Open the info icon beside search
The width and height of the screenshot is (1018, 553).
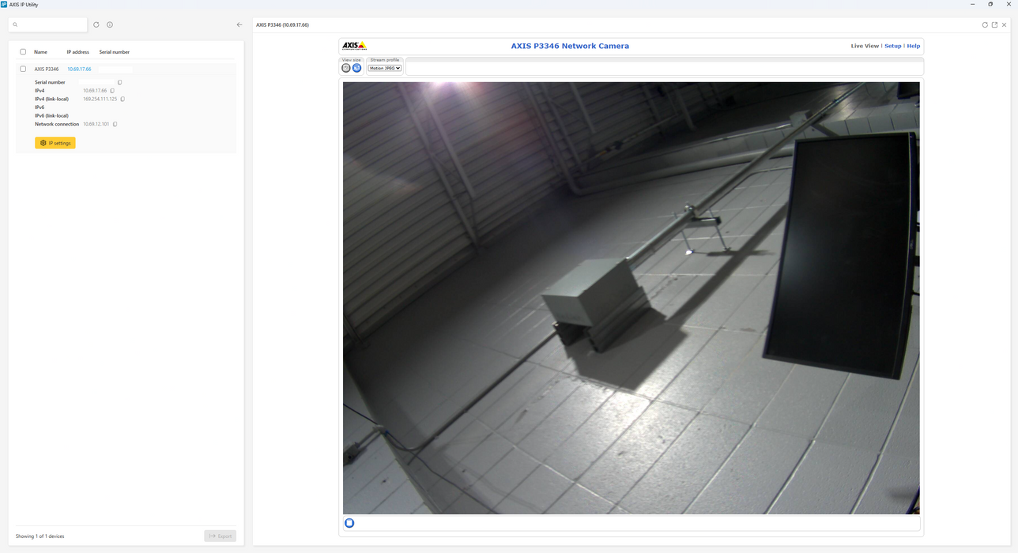point(110,24)
